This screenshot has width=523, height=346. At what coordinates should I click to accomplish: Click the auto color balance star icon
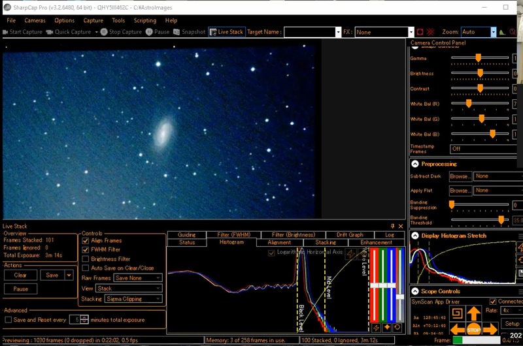click(x=386, y=327)
